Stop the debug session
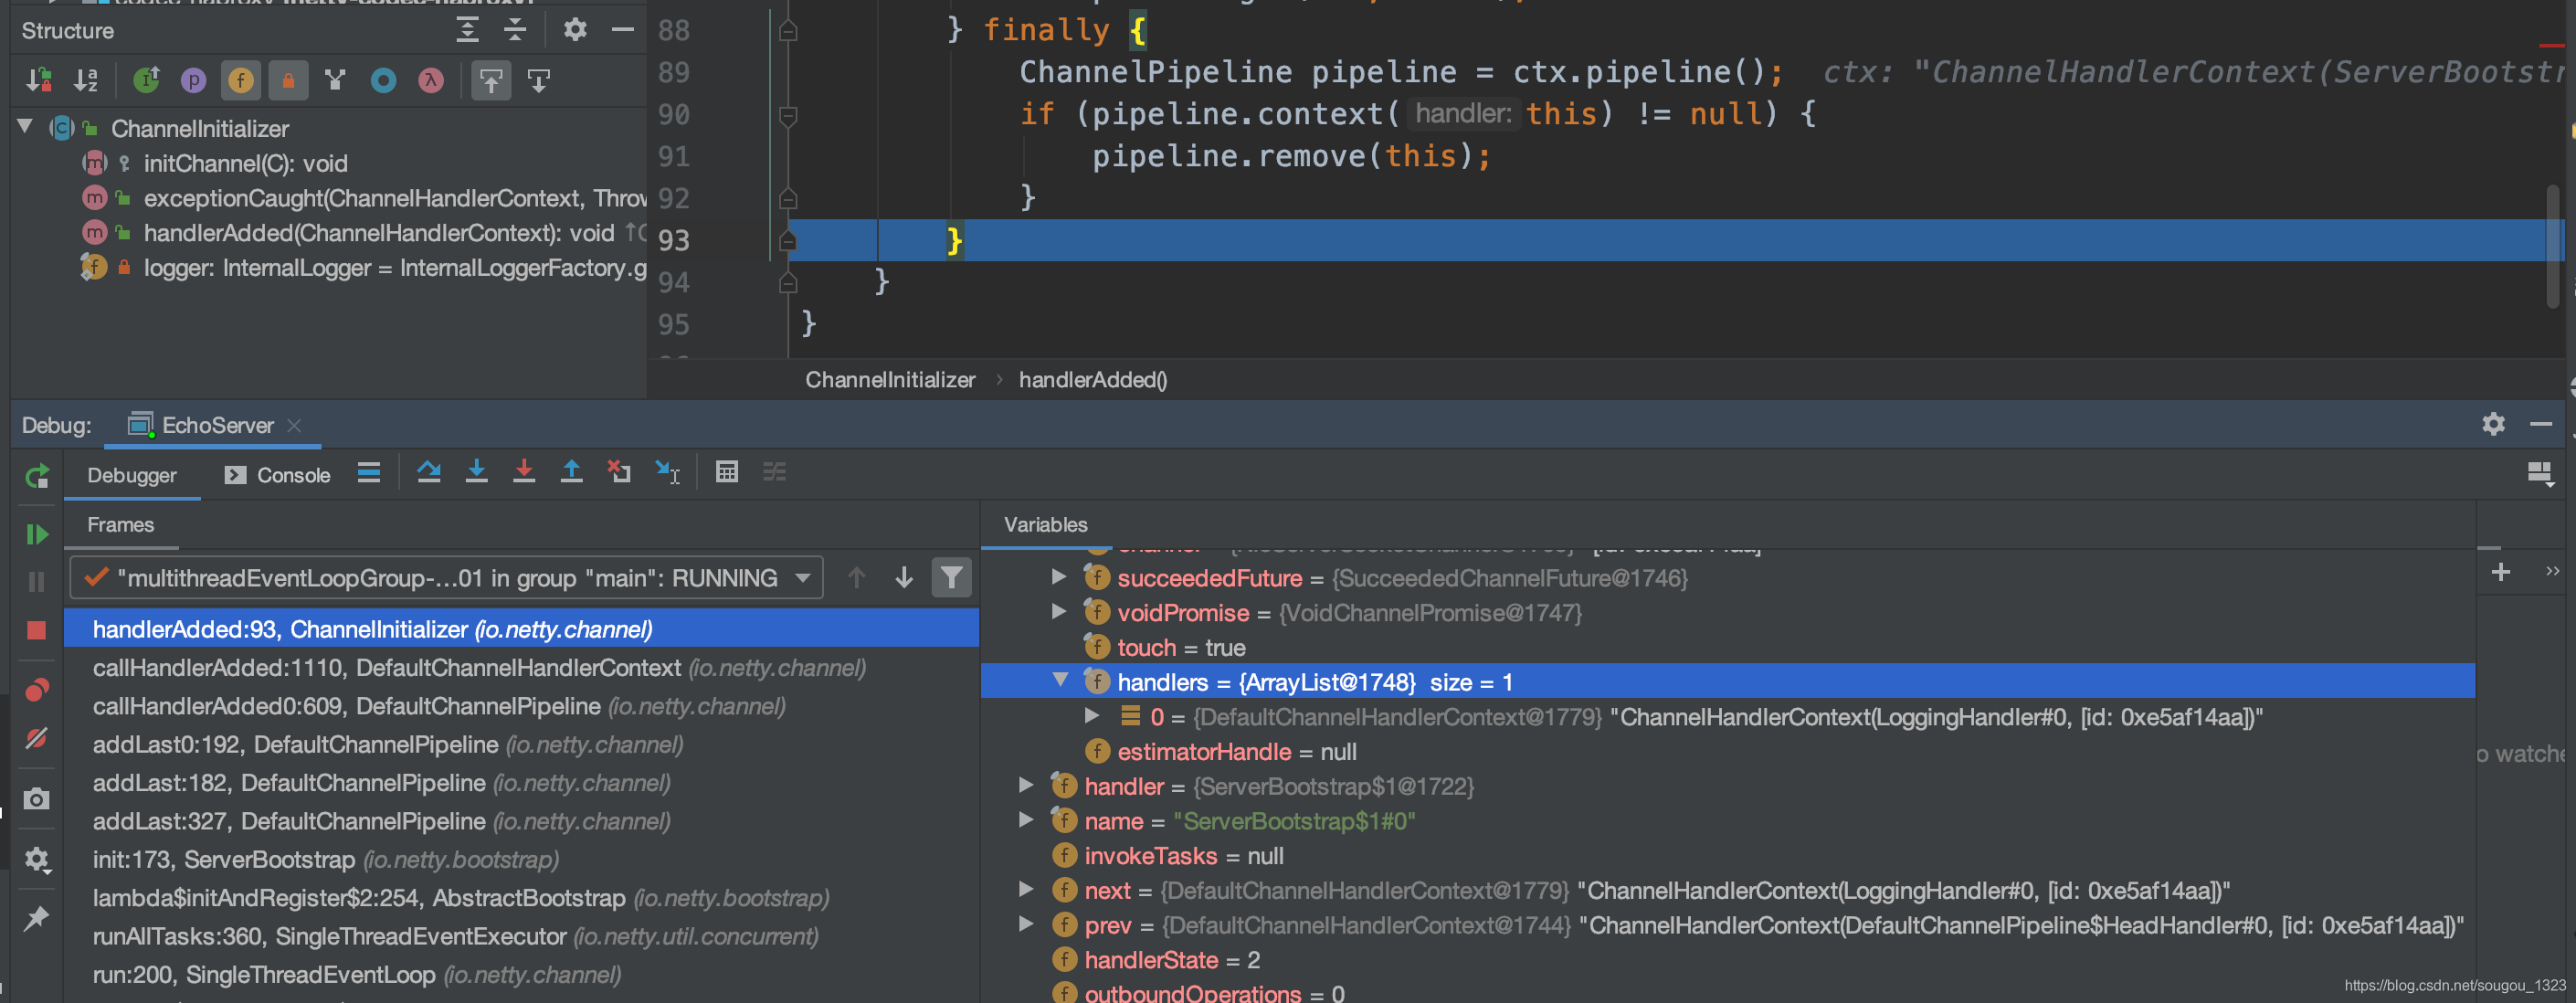The image size is (2576, 1003). [37, 630]
